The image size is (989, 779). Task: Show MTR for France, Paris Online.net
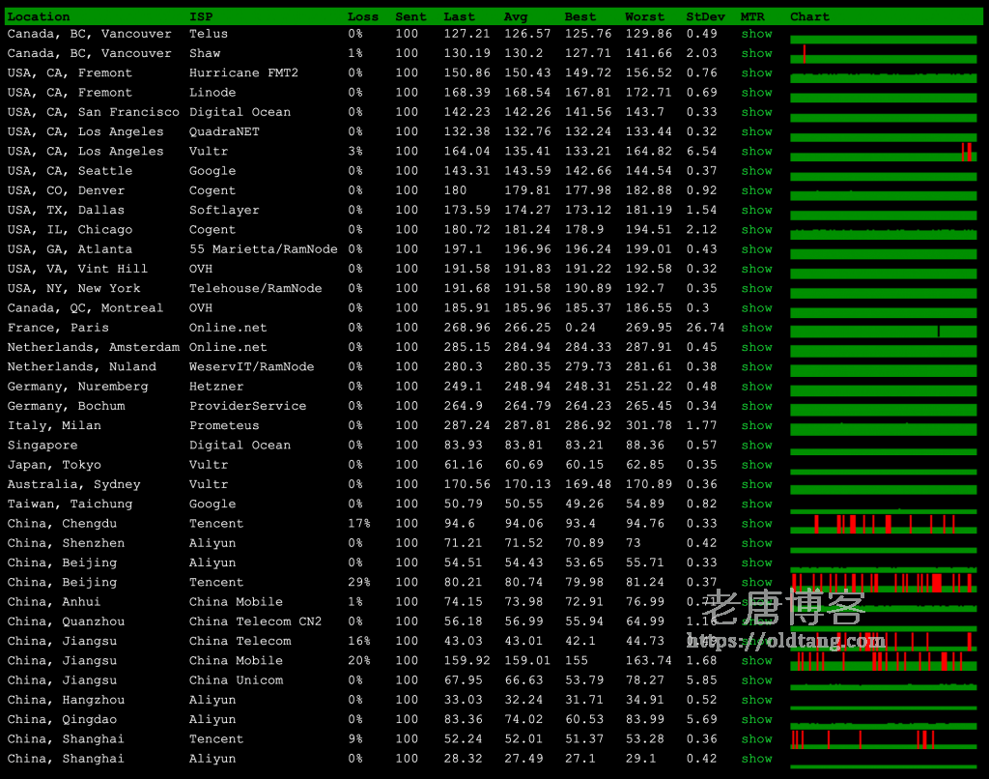coord(756,328)
